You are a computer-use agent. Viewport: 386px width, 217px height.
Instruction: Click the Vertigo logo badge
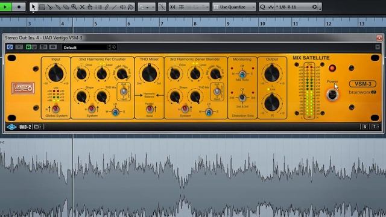click(x=23, y=88)
